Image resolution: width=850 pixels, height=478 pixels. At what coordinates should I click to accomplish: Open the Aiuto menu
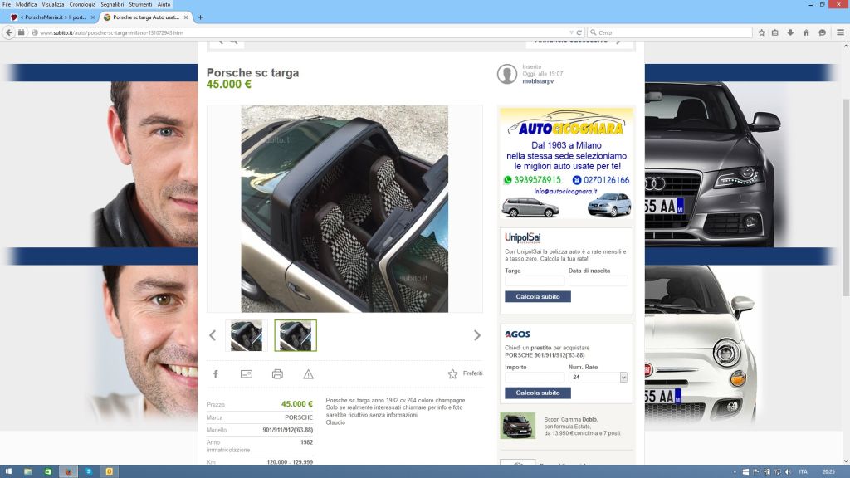pos(164,4)
